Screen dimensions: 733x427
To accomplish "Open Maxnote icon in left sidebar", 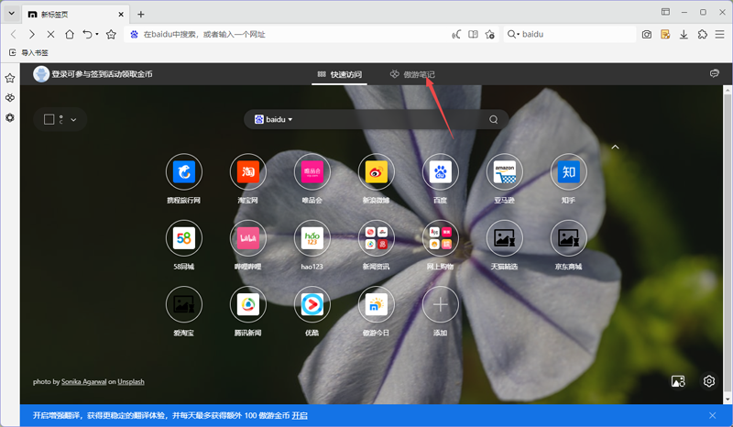I will click(10, 98).
